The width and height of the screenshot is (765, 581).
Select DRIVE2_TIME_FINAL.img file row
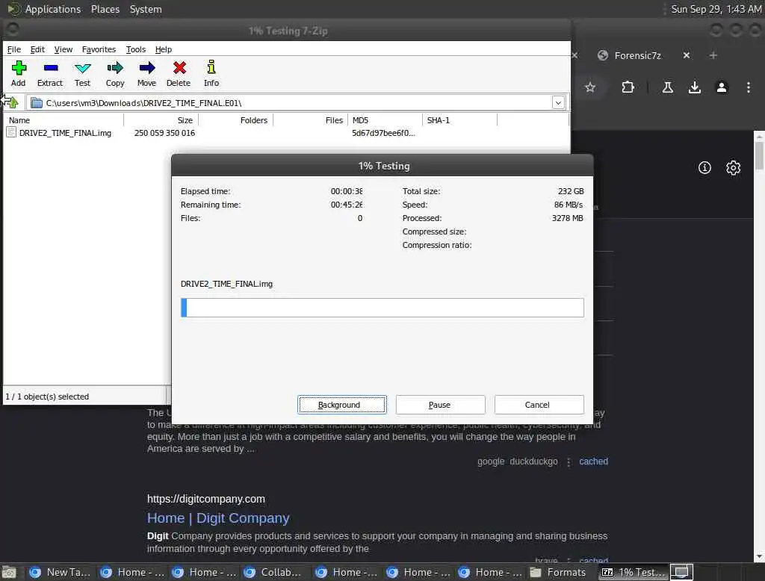(65, 133)
